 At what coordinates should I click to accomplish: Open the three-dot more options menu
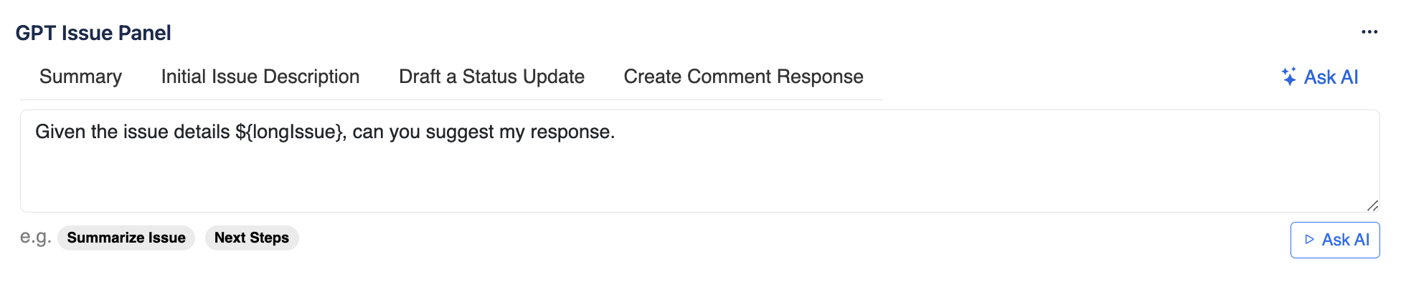(1369, 32)
